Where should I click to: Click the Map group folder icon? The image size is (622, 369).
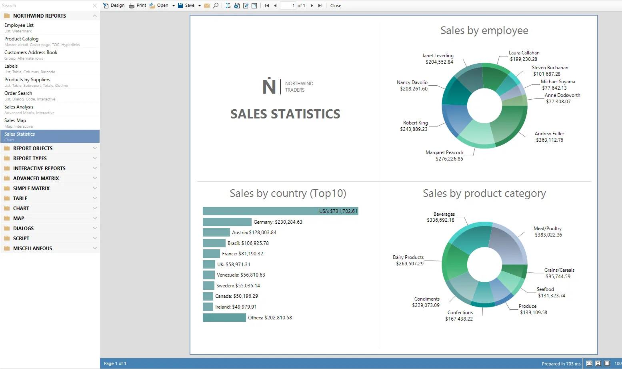click(7, 218)
